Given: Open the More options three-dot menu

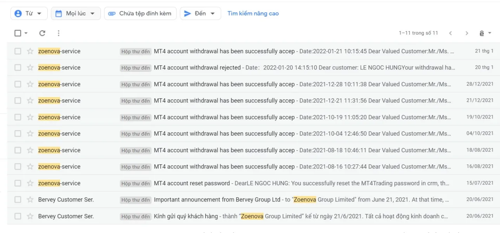Looking at the screenshot, I should 58,33.
